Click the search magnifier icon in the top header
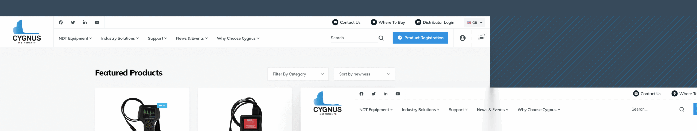 click(381, 38)
